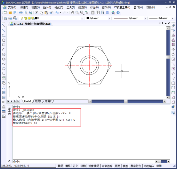This screenshot has height=169, width=177.
Task: Select the Polygon draw tool
Action: (x=4, y=40)
